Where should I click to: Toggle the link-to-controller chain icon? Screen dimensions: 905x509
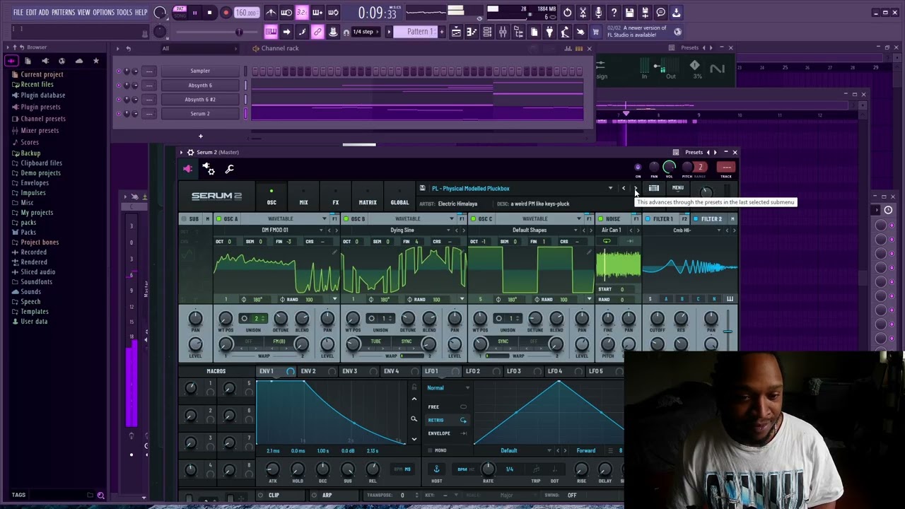tap(317, 32)
